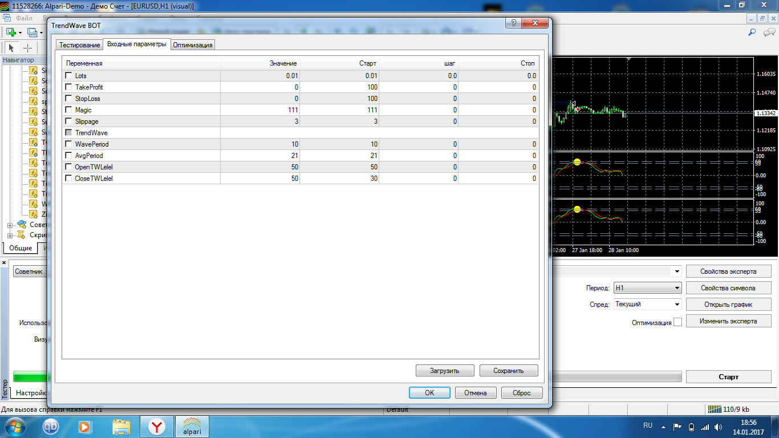
Task: Open the Спред Текущий dropdown
Action: [647, 305]
